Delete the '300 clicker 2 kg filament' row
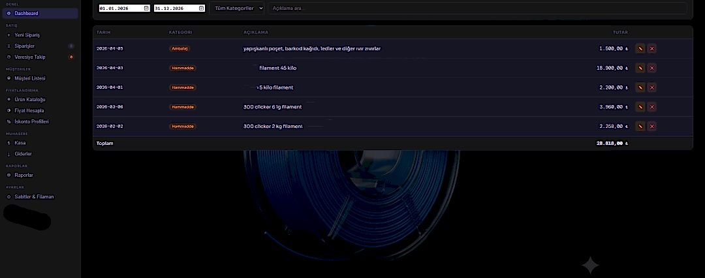The height and width of the screenshot is (278, 705). (651, 127)
